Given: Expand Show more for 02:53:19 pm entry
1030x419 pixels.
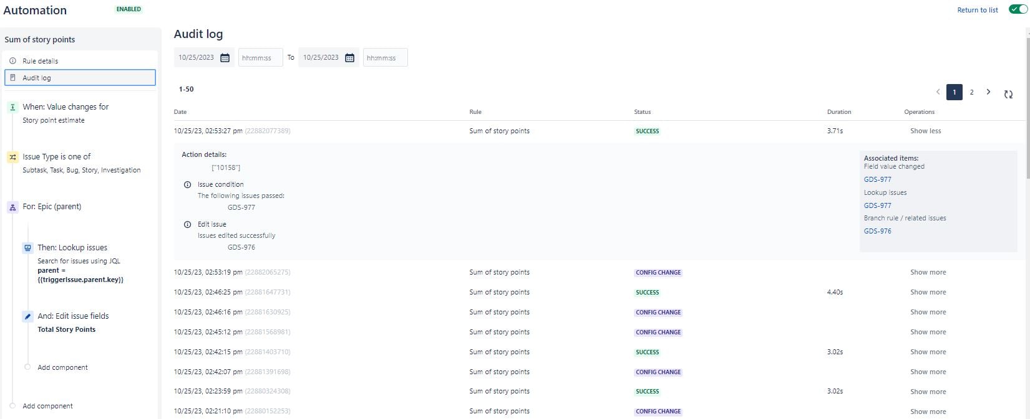Looking at the screenshot, I should coord(928,272).
